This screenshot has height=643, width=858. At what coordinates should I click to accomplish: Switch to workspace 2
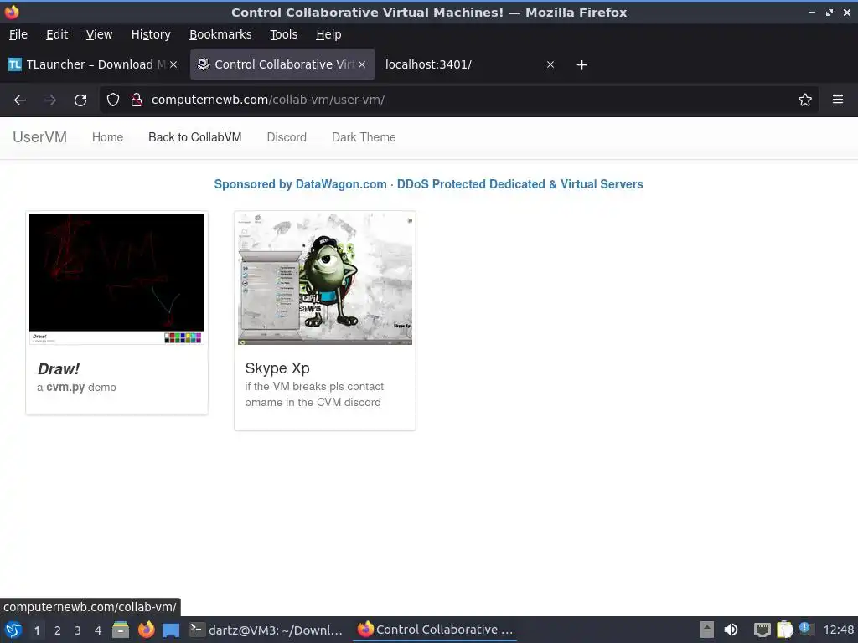tap(58, 630)
